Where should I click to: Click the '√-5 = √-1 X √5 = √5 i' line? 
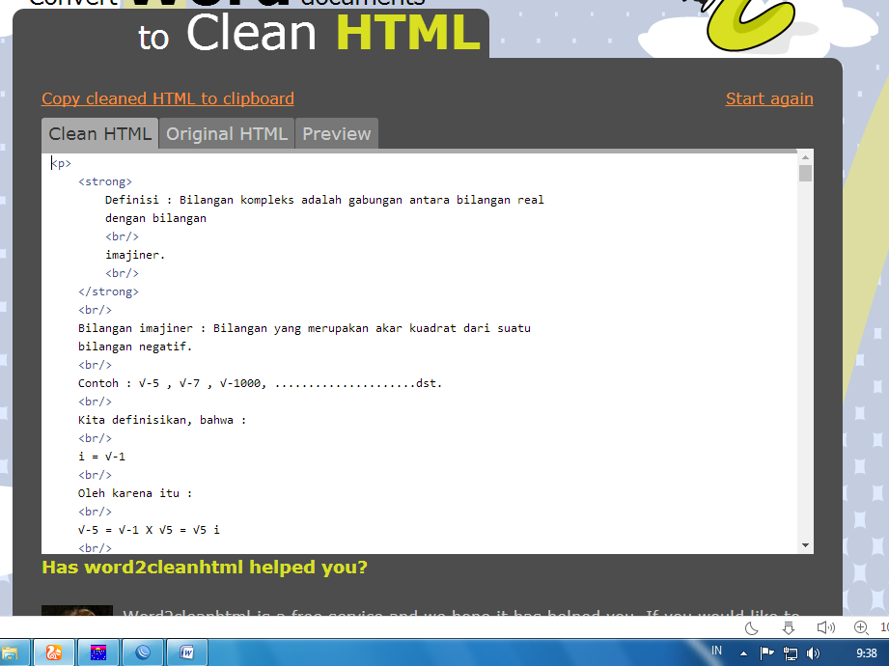pyautogui.click(x=149, y=530)
